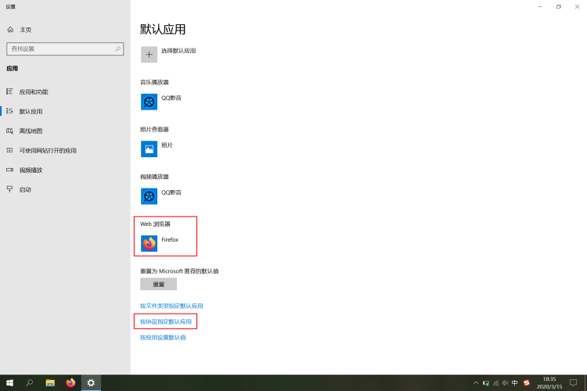The height and width of the screenshot is (391, 587).
Task: Open 应用和功能 in the sidebar
Action: click(34, 91)
